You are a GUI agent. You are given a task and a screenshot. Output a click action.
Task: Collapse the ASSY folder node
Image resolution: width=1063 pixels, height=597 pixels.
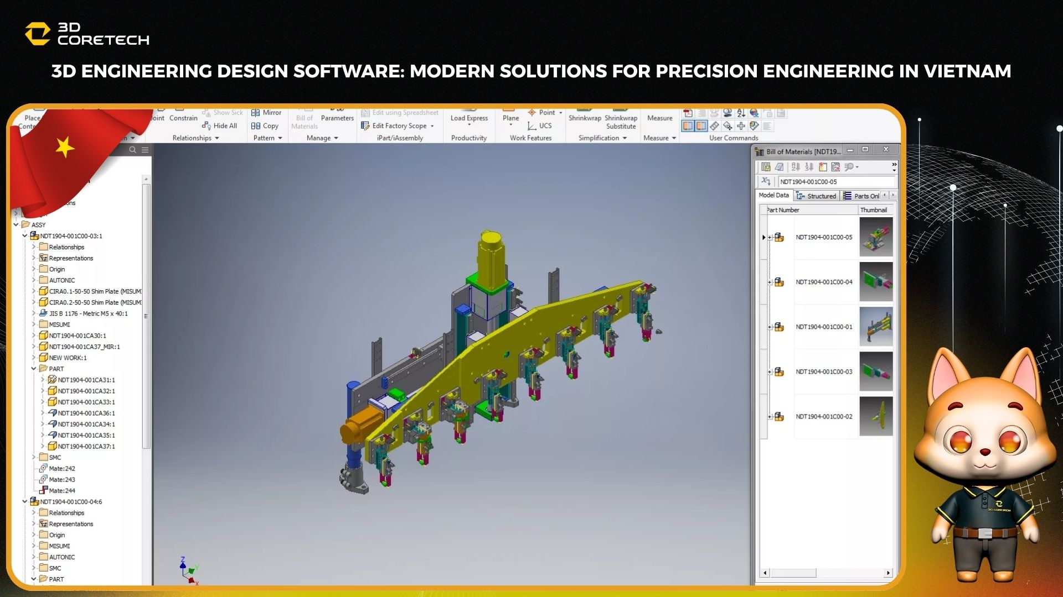[16, 224]
